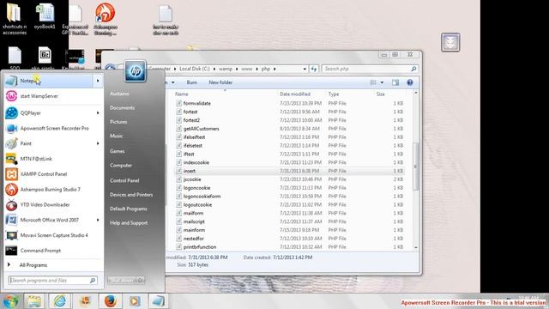Open Control Panel from Start menu
The height and width of the screenshot is (309, 549).
(124, 180)
